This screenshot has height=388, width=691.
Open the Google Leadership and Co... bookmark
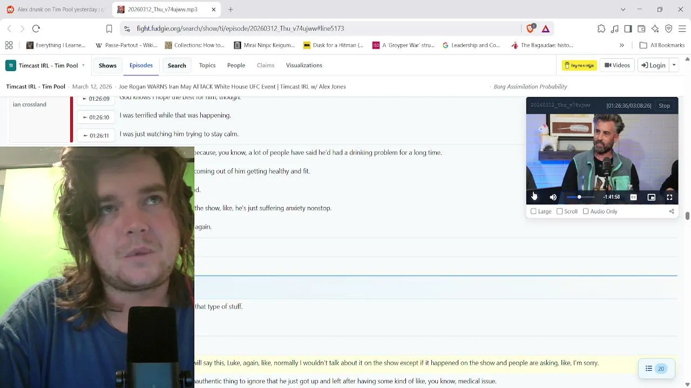pos(471,45)
